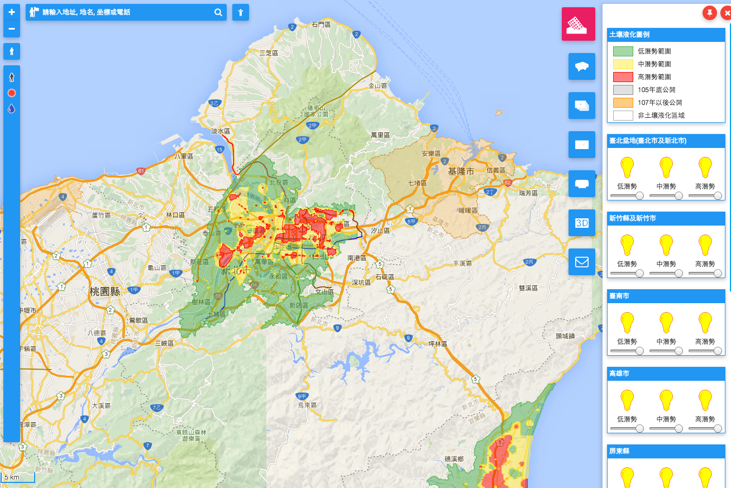Click the 屏東縣 section header
This screenshot has width=731, height=488.
666,451
